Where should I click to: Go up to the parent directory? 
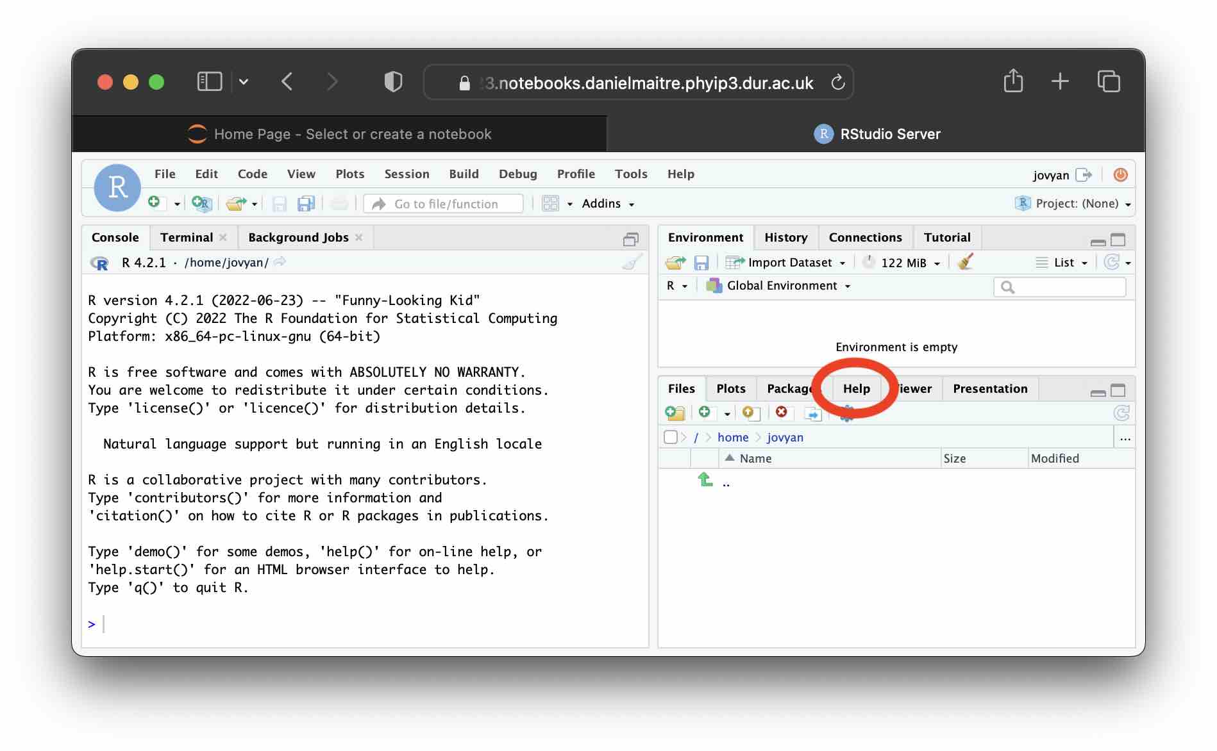coord(705,480)
